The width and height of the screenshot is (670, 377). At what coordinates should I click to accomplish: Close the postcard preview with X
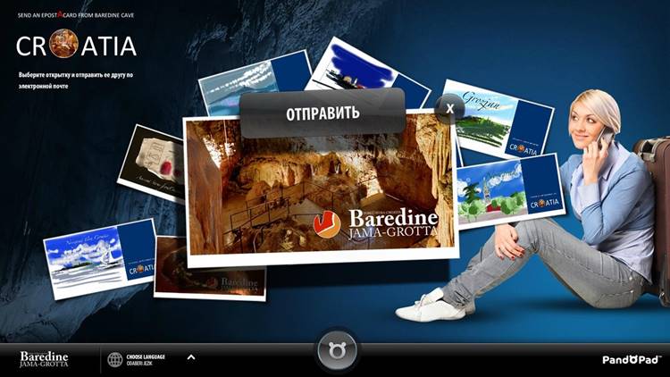pyautogui.click(x=449, y=109)
